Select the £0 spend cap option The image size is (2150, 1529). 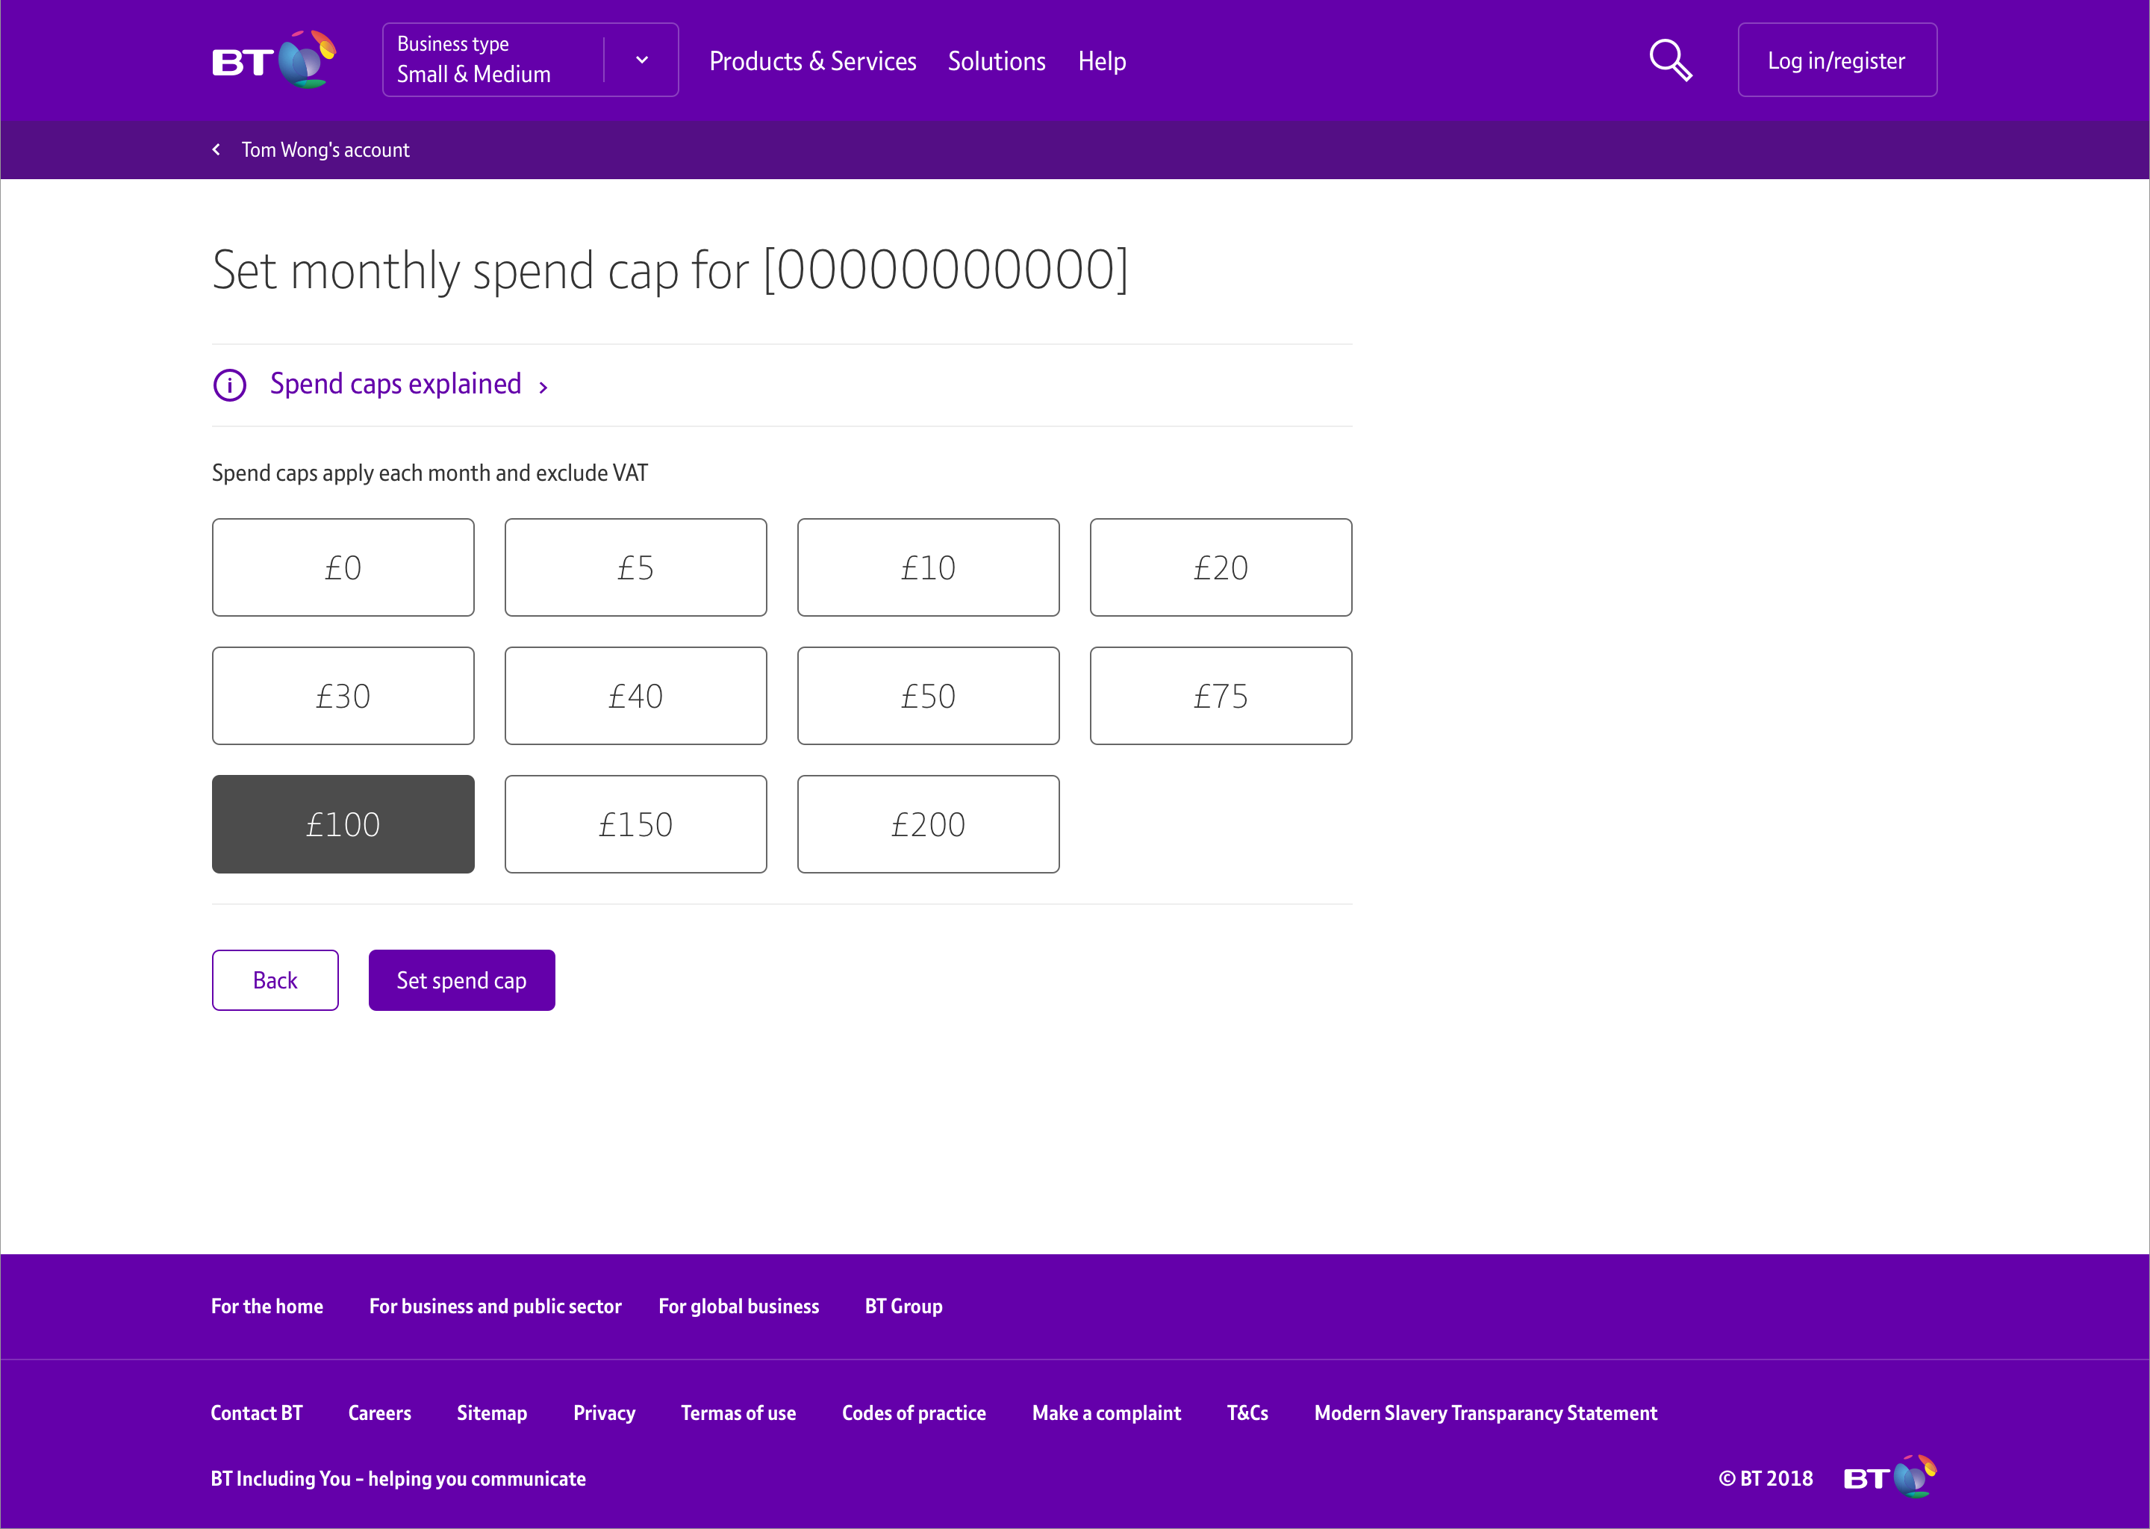pyautogui.click(x=343, y=567)
